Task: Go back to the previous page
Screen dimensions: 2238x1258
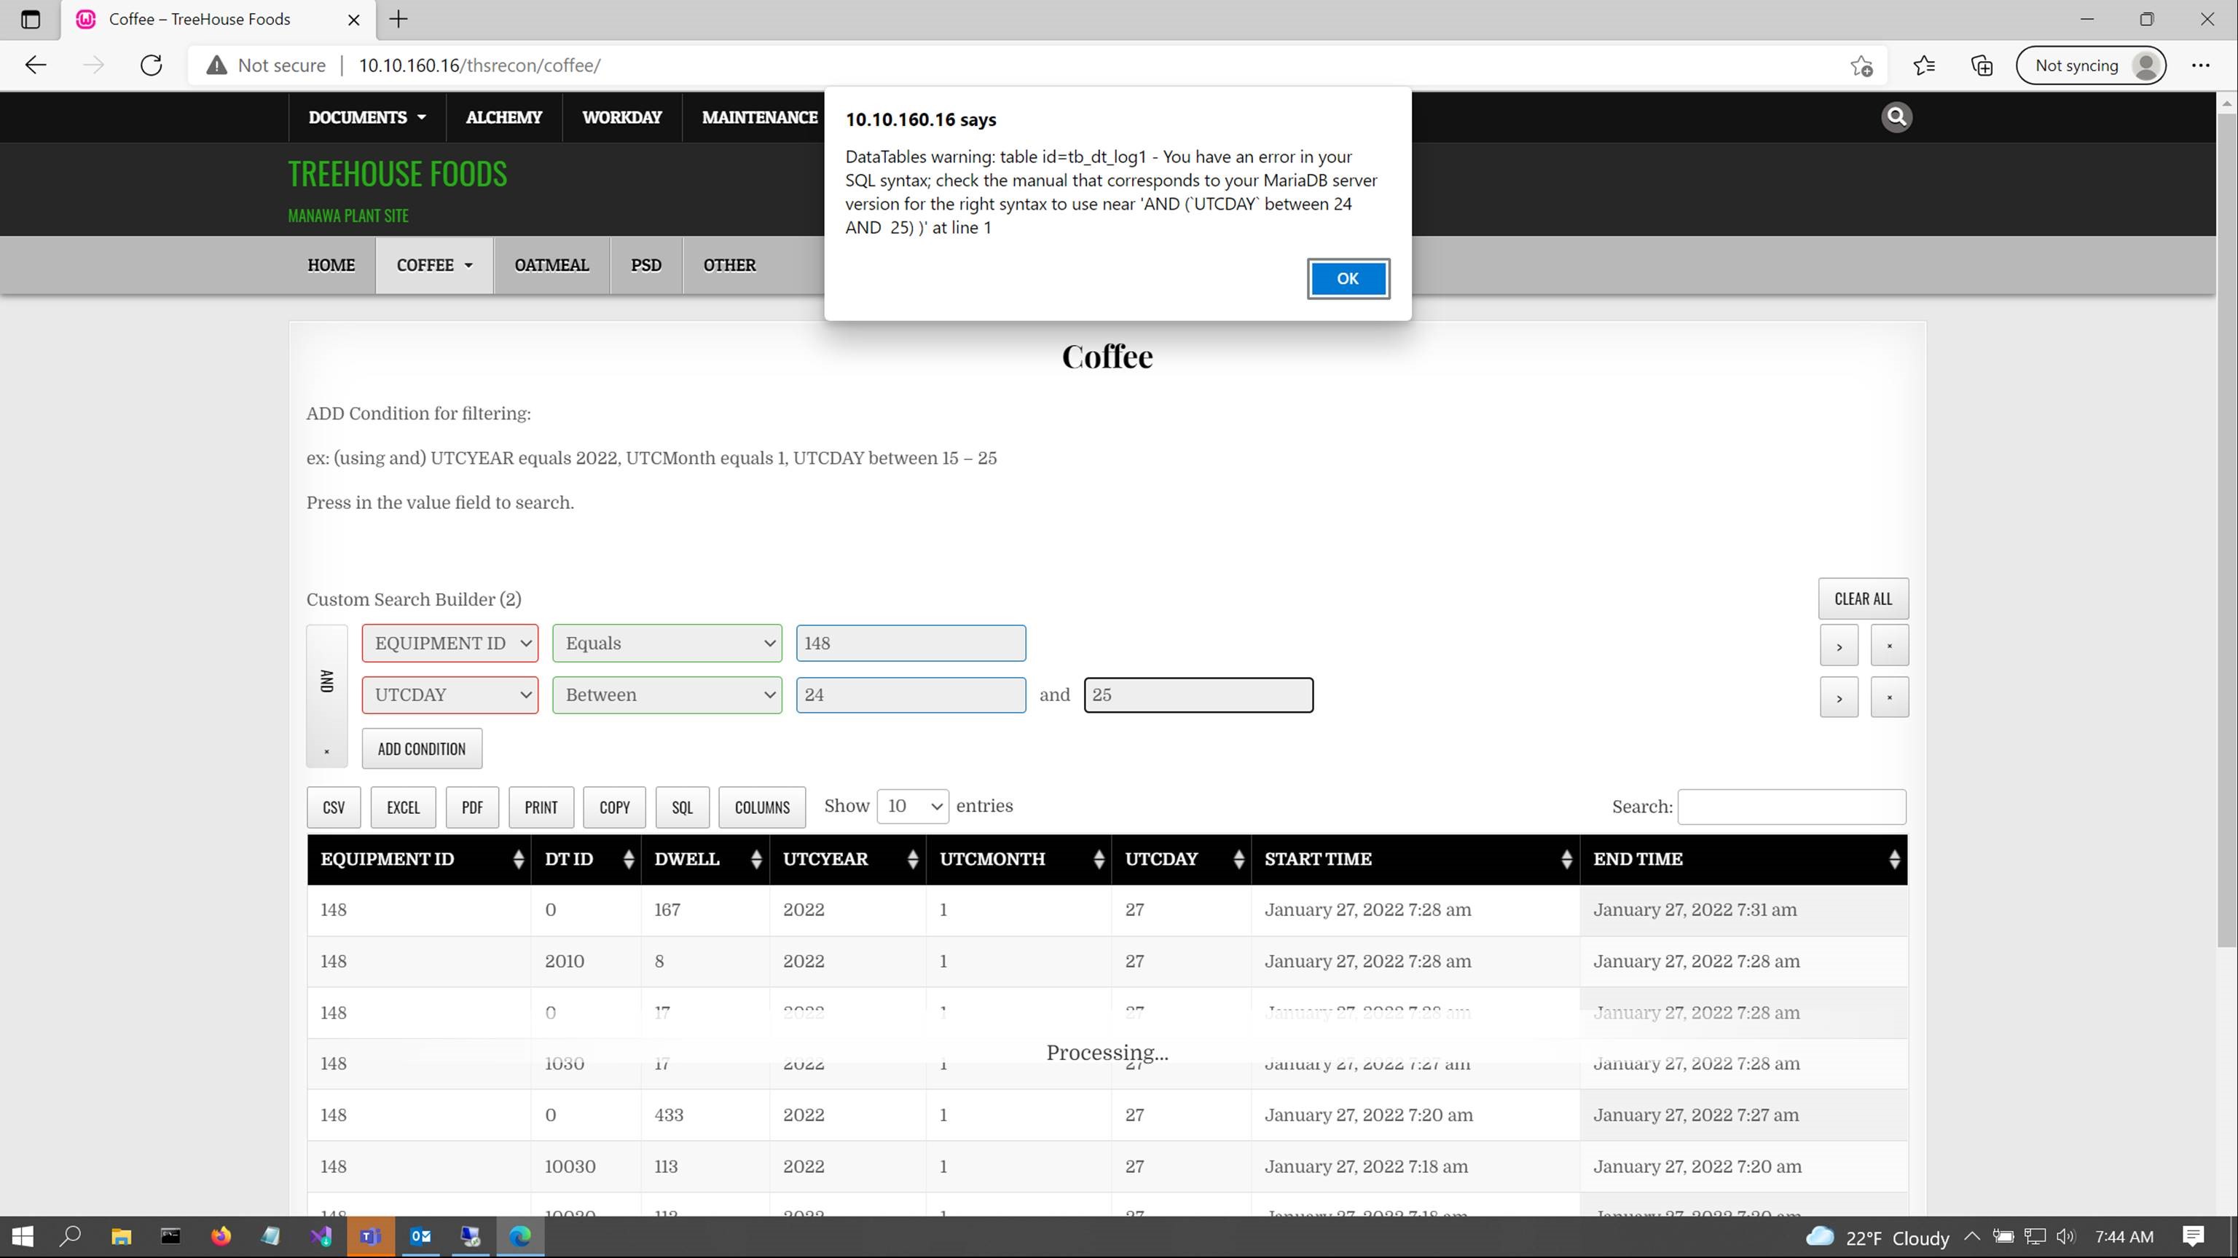Action: pos(36,65)
